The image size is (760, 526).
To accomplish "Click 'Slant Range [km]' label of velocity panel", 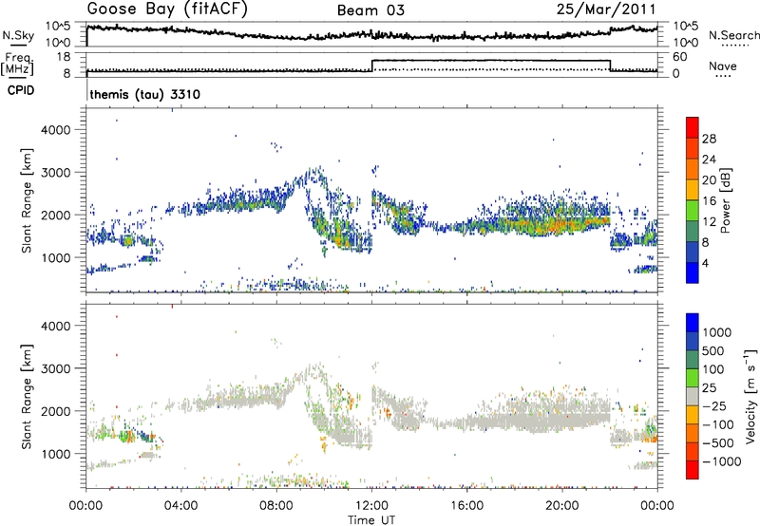I will point(27,397).
